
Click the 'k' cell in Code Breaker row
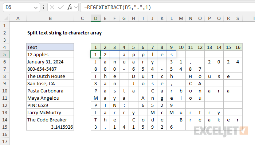click(219, 120)
